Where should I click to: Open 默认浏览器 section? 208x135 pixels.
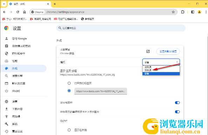[24, 83]
